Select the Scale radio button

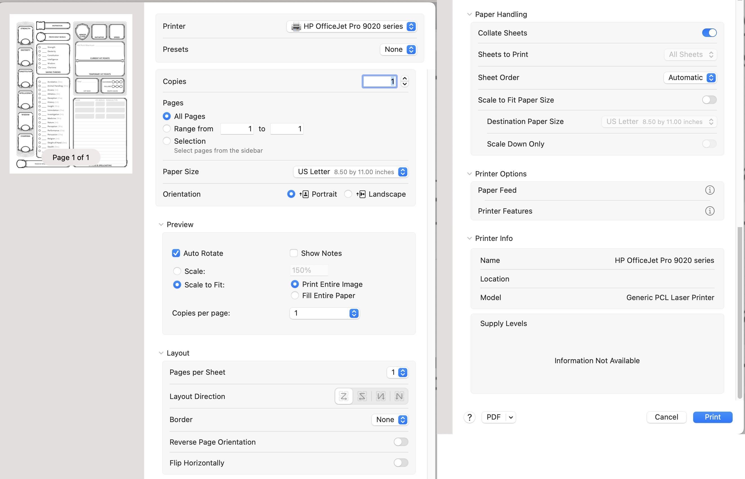coord(177,271)
